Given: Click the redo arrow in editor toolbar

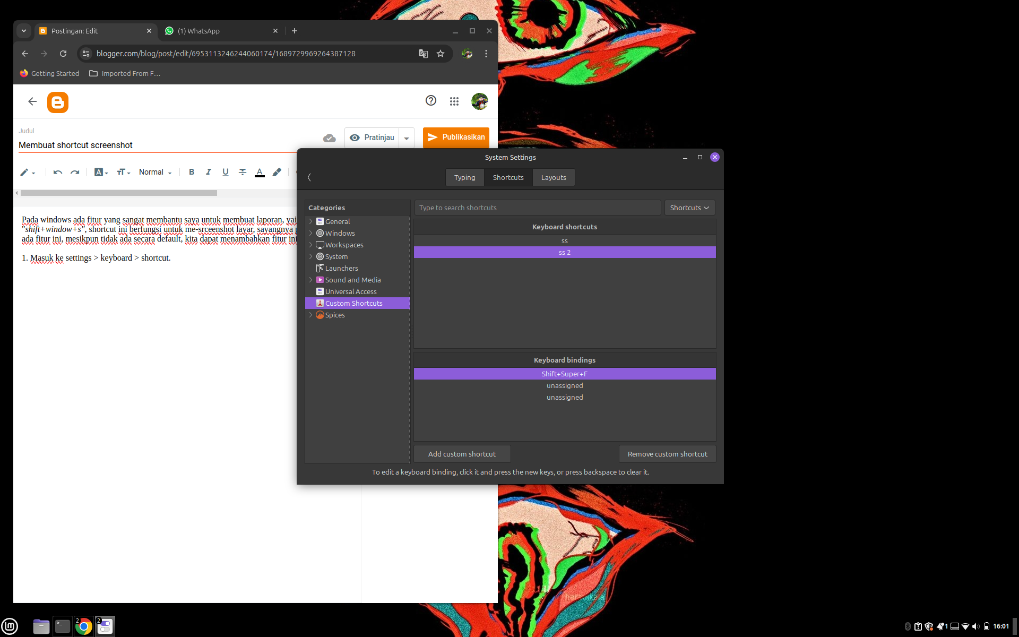Looking at the screenshot, I should tap(75, 172).
